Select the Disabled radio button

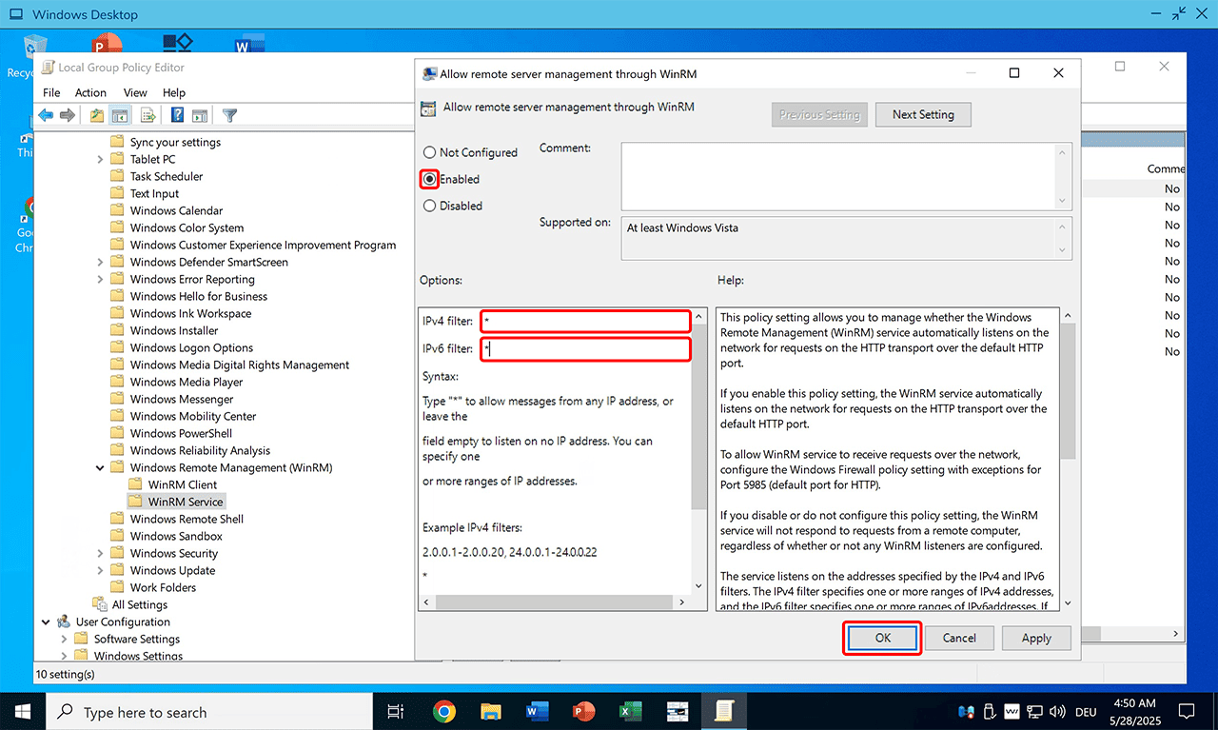point(430,206)
